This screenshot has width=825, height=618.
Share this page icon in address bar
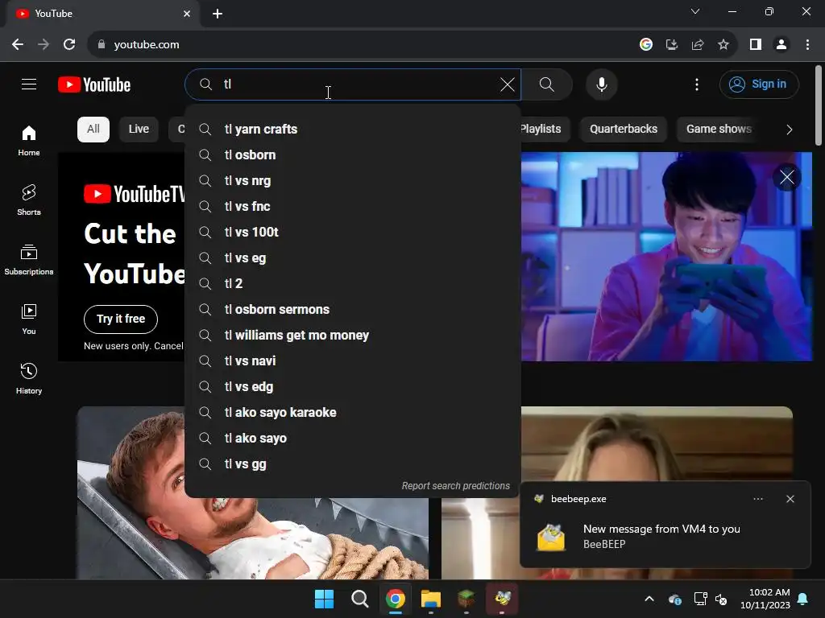pyautogui.click(x=698, y=45)
